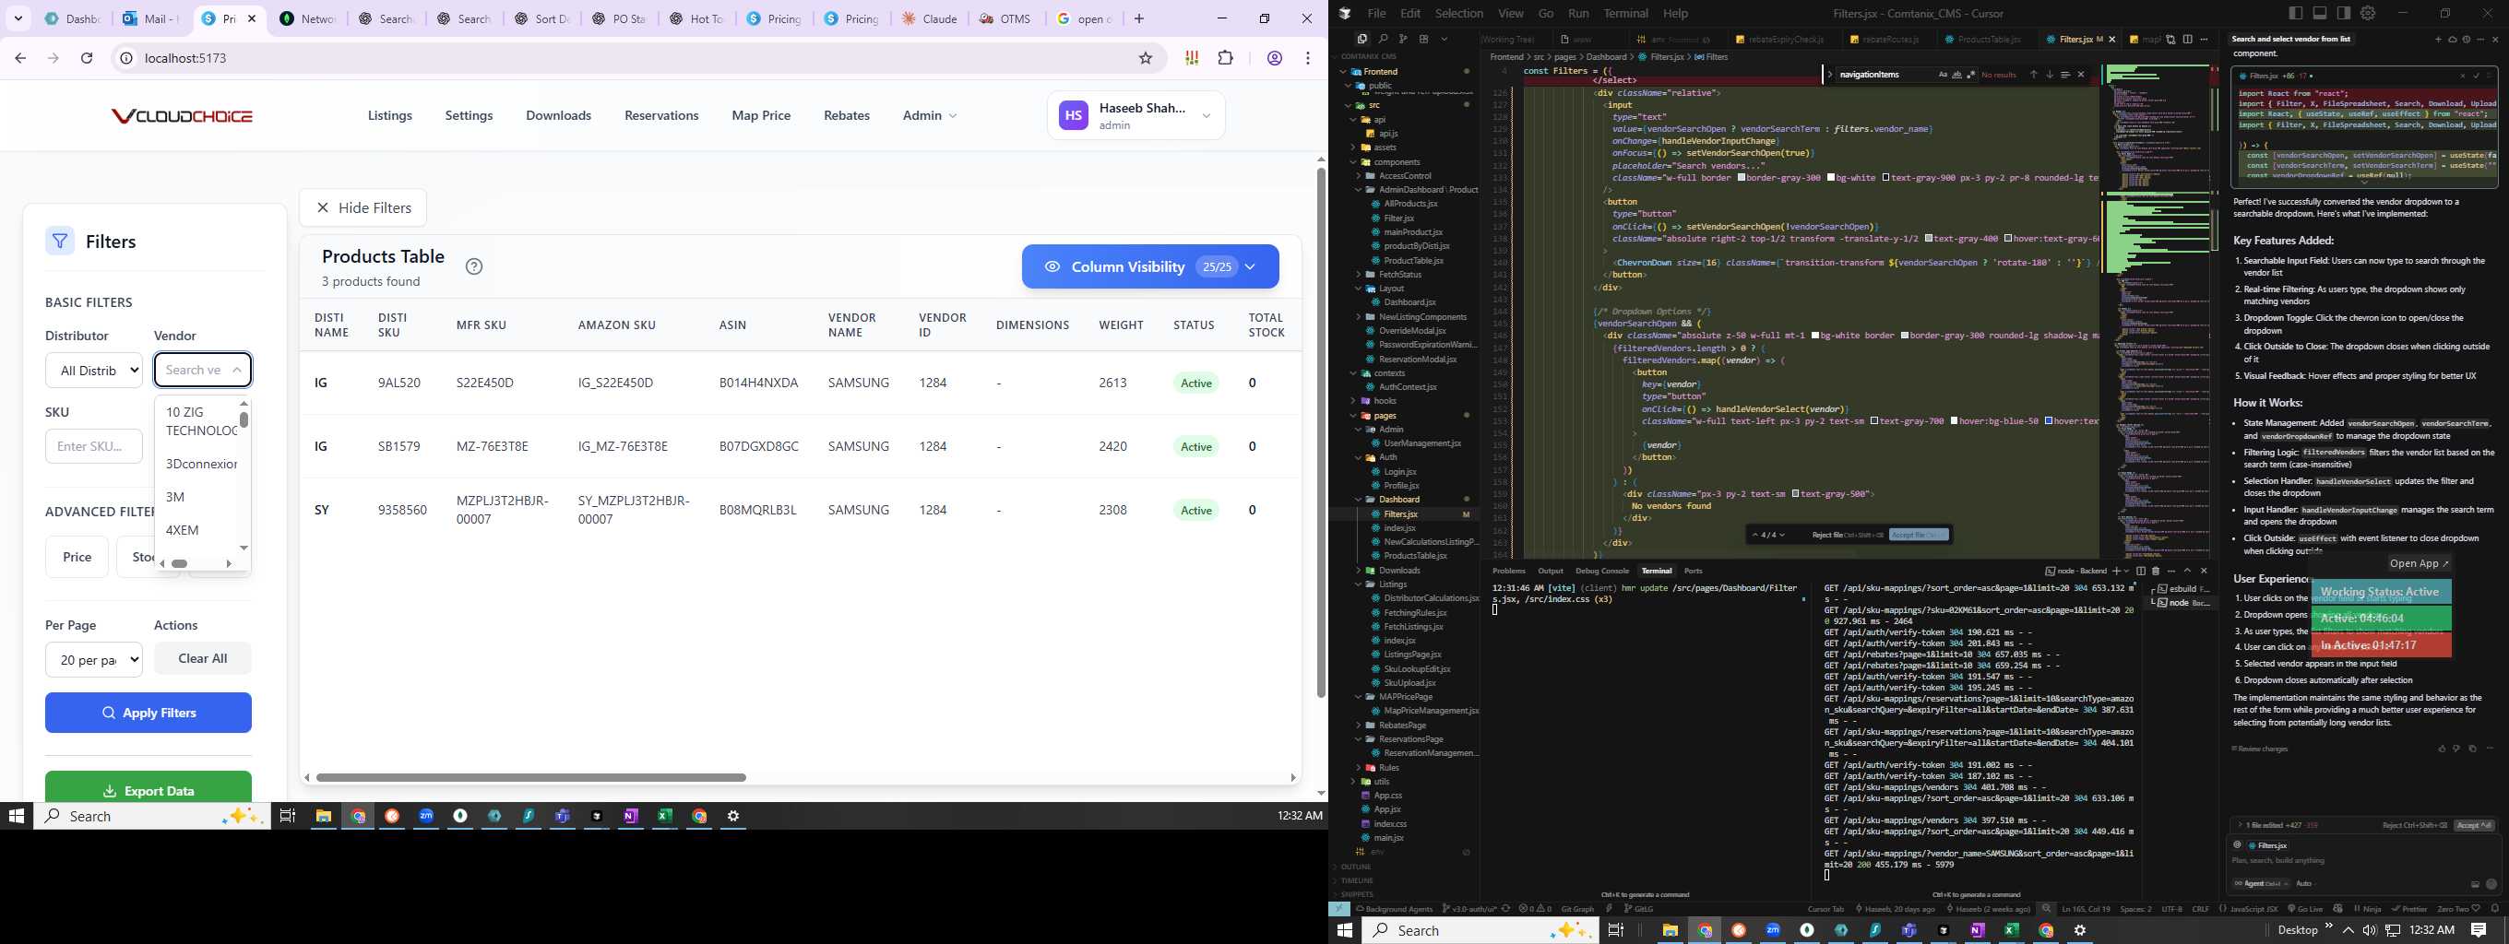Click Accept All in Cursor's chat panel
2509x944 pixels.
click(2475, 825)
